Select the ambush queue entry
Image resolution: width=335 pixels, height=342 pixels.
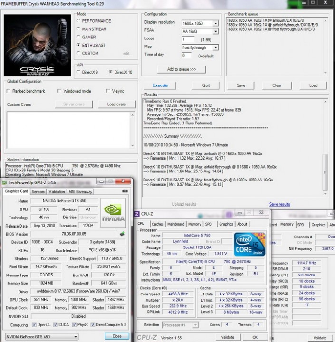[x=265, y=20]
